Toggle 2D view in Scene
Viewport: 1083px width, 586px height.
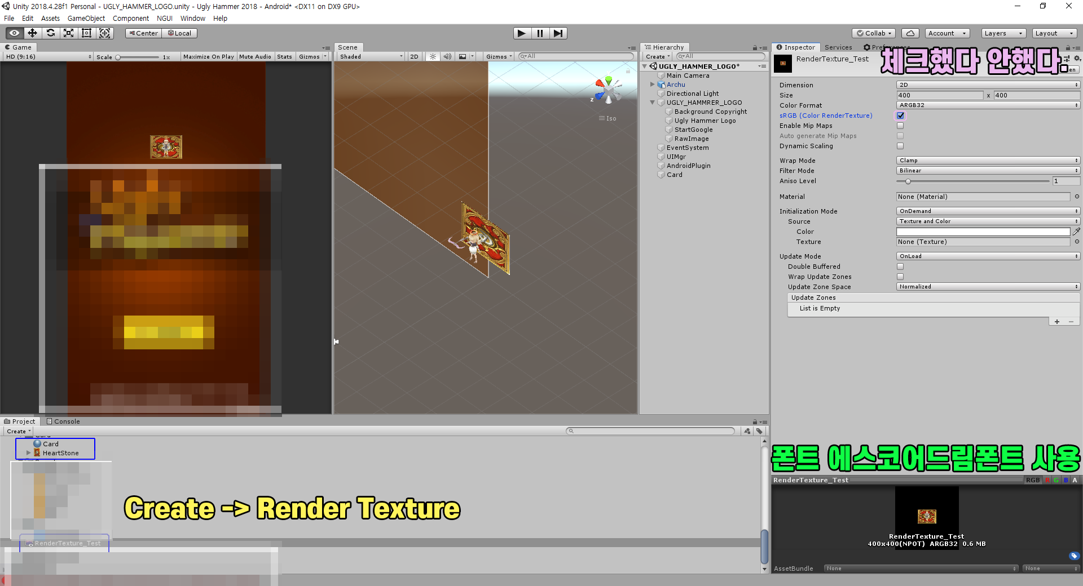(x=415, y=56)
